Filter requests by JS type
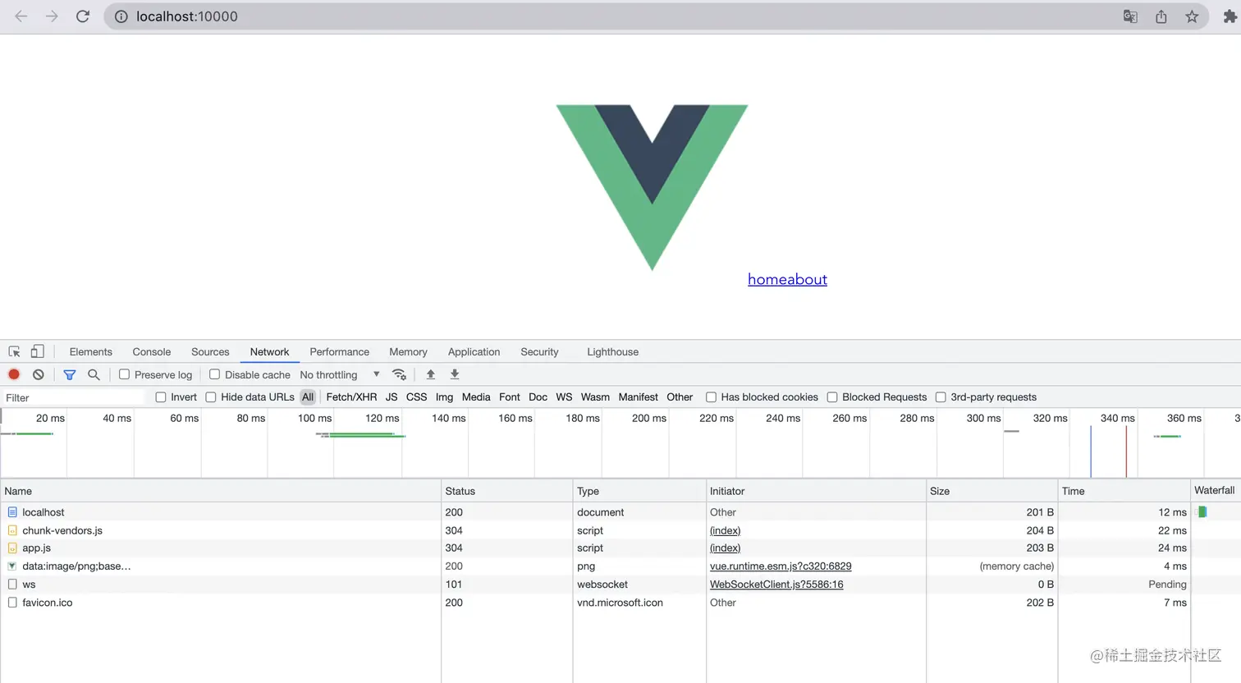This screenshot has height=683, width=1241. (x=392, y=397)
